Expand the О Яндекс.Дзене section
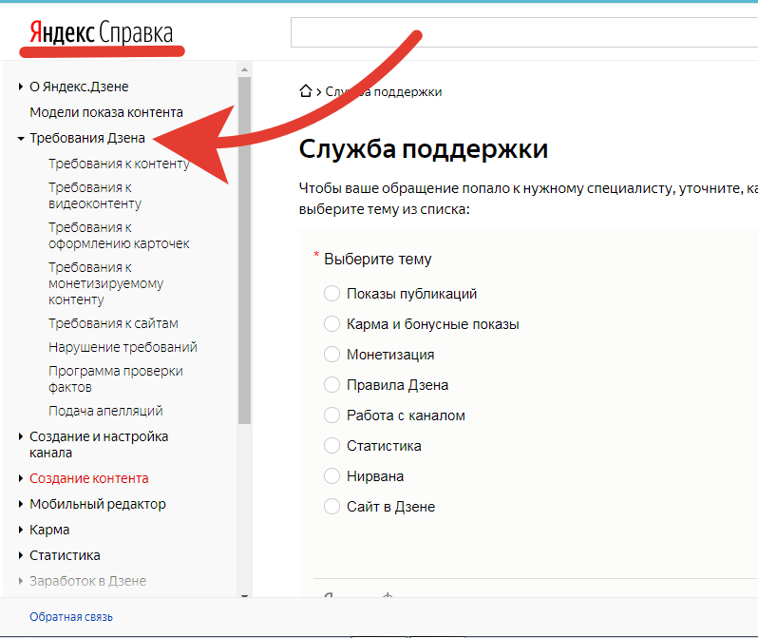 (20, 87)
